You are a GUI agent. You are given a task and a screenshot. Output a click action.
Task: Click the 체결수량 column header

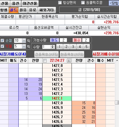point(8,17)
